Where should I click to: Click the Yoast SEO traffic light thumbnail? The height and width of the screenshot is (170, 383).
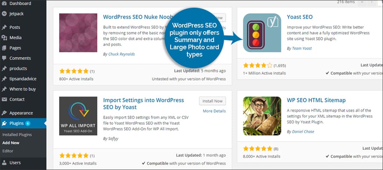click(262, 33)
